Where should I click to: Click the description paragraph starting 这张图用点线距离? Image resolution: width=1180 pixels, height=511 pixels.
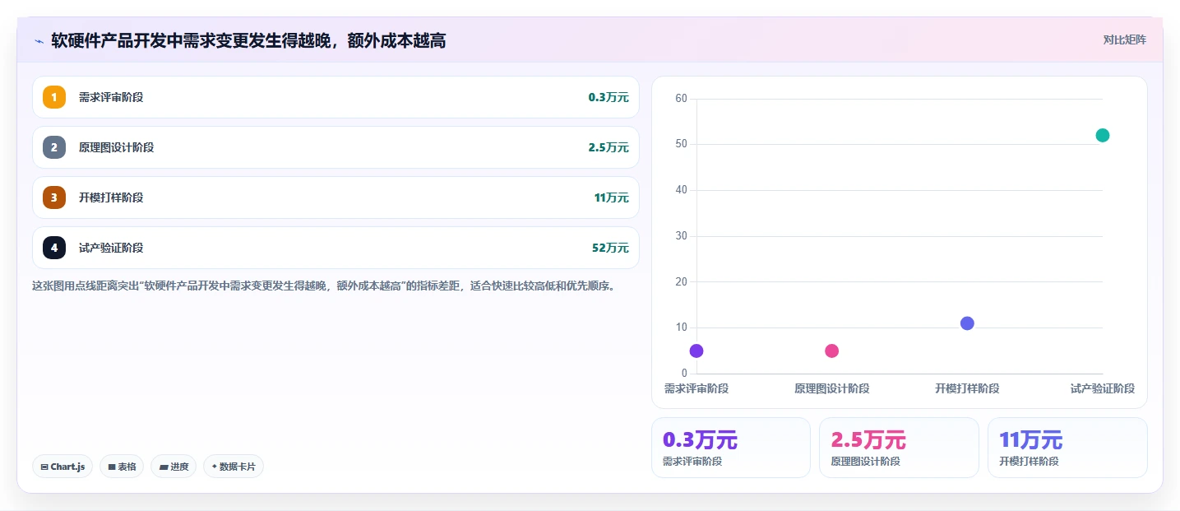(x=323, y=286)
